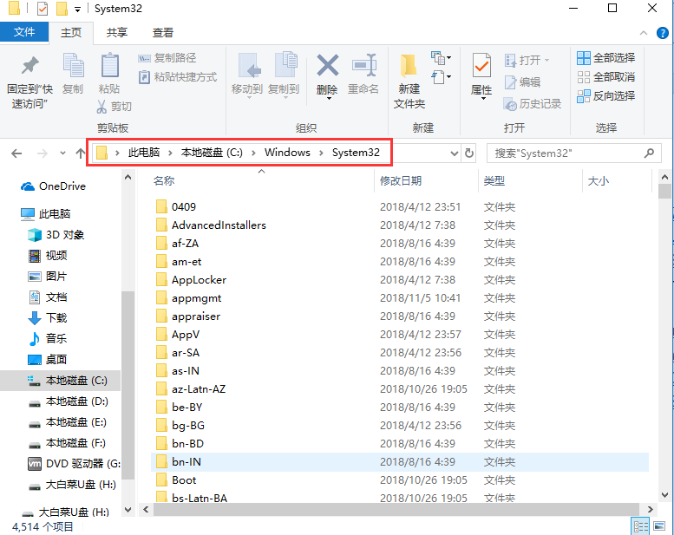This screenshot has height=535, width=674.
Task: Select DVD 驱动器 (G:) in the navigation pane
Action: pos(74,464)
